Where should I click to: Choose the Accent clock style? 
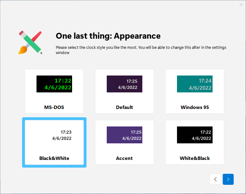tap(125, 142)
